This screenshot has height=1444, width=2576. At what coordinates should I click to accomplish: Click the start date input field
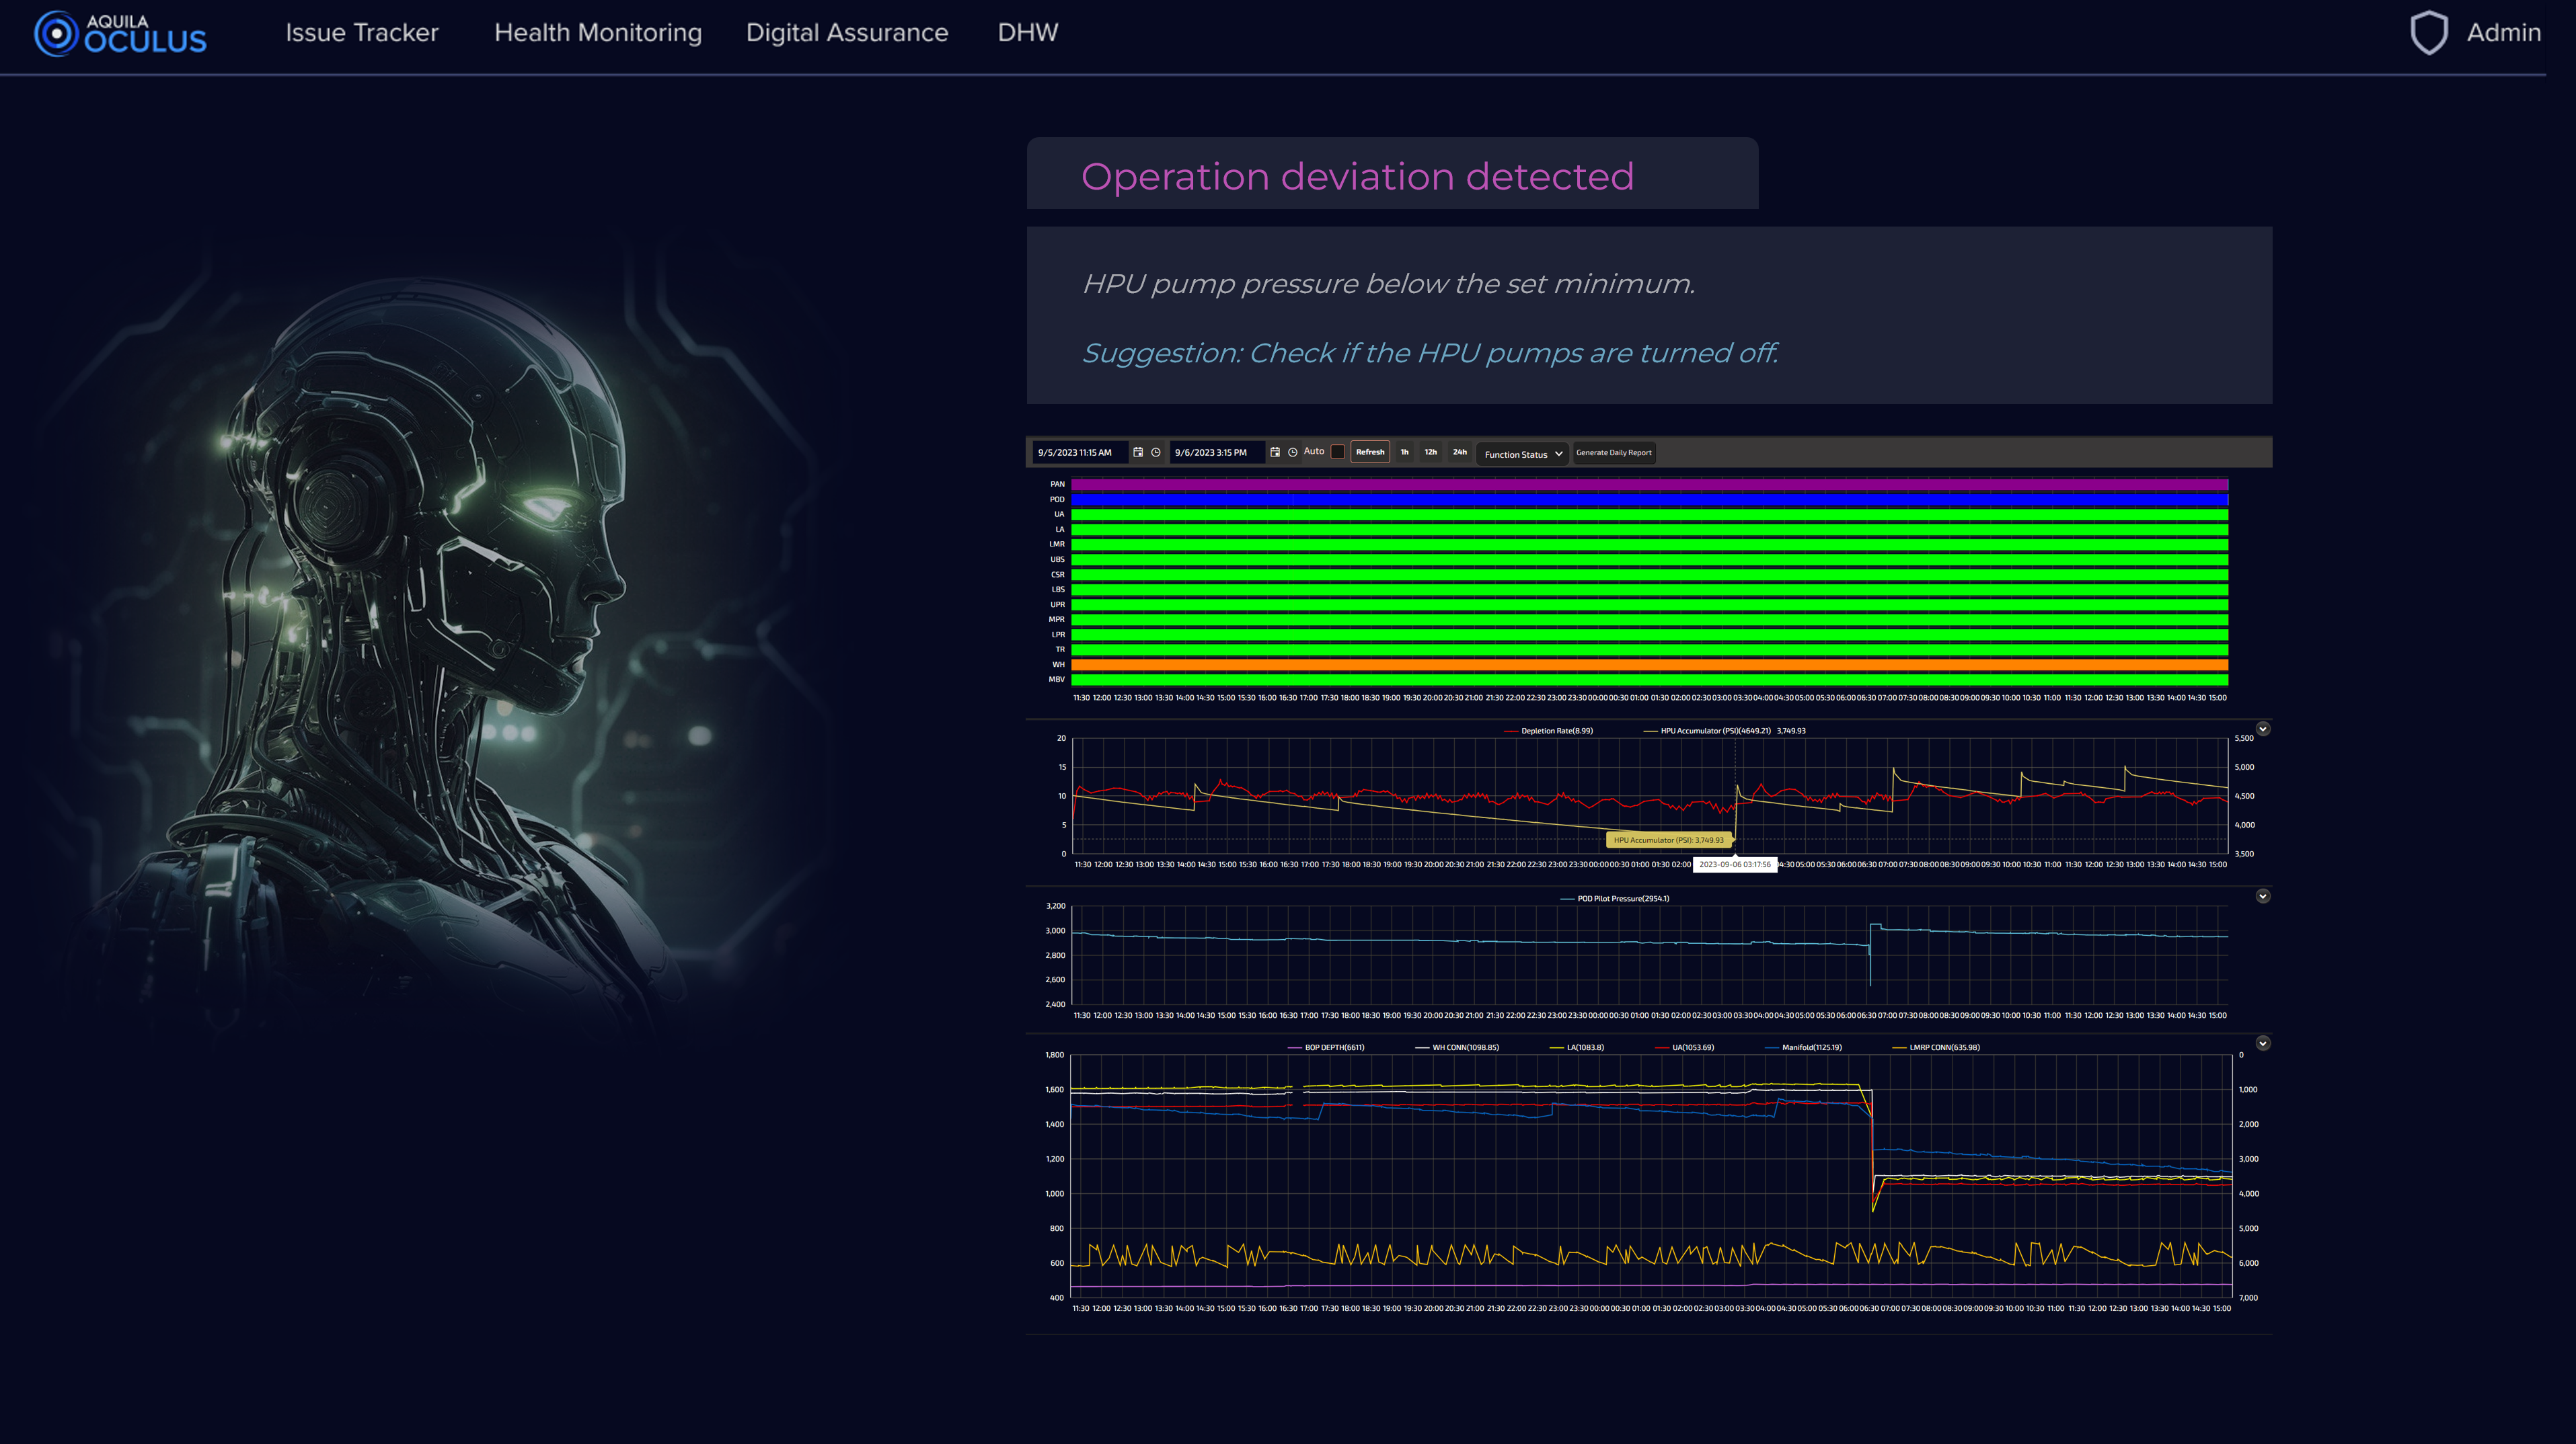(x=1078, y=452)
